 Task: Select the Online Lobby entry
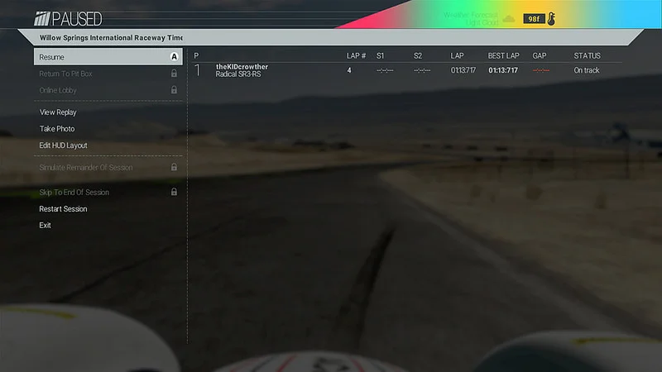108,90
